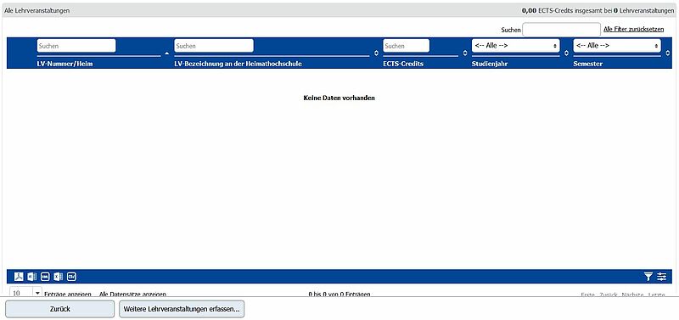The image size is (679, 320).
Task: Click the Keine Daten vorhanden message
Action: click(339, 98)
